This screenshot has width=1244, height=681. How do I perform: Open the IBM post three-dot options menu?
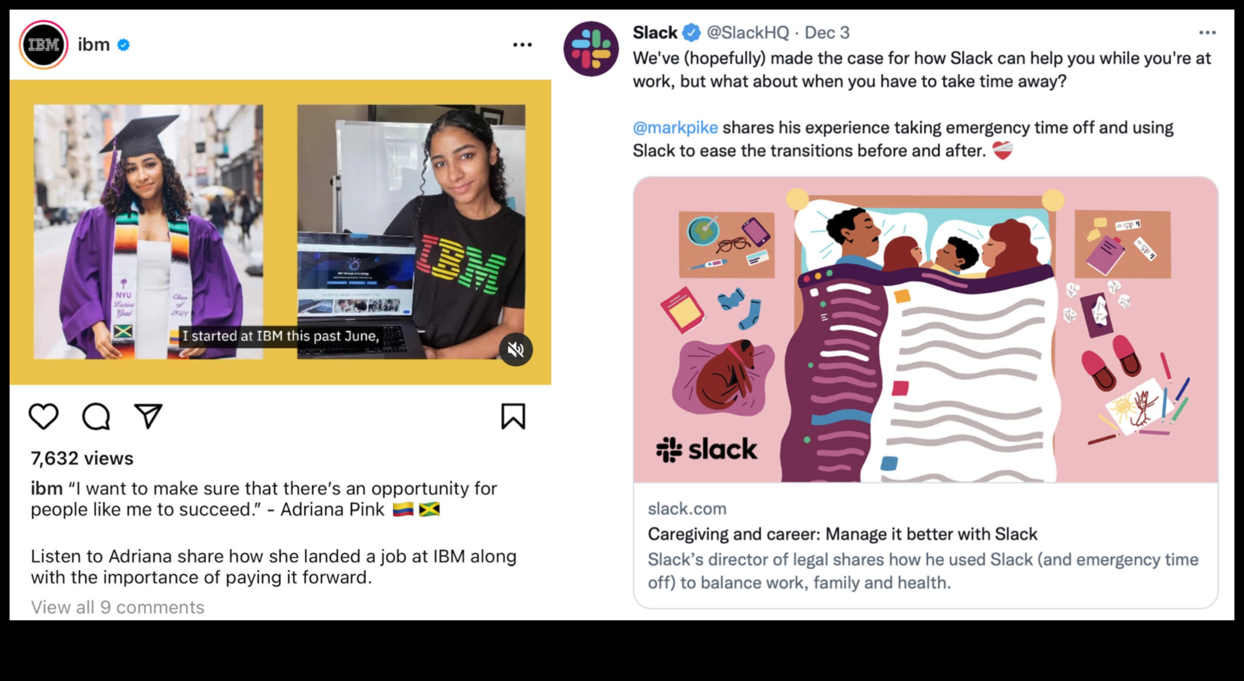tap(522, 45)
